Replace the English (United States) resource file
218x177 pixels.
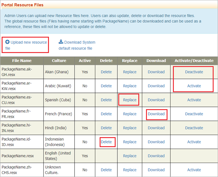[129, 156]
